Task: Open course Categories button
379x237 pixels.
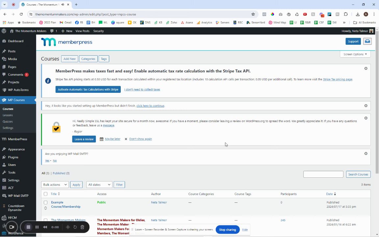Action: click(x=88, y=59)
